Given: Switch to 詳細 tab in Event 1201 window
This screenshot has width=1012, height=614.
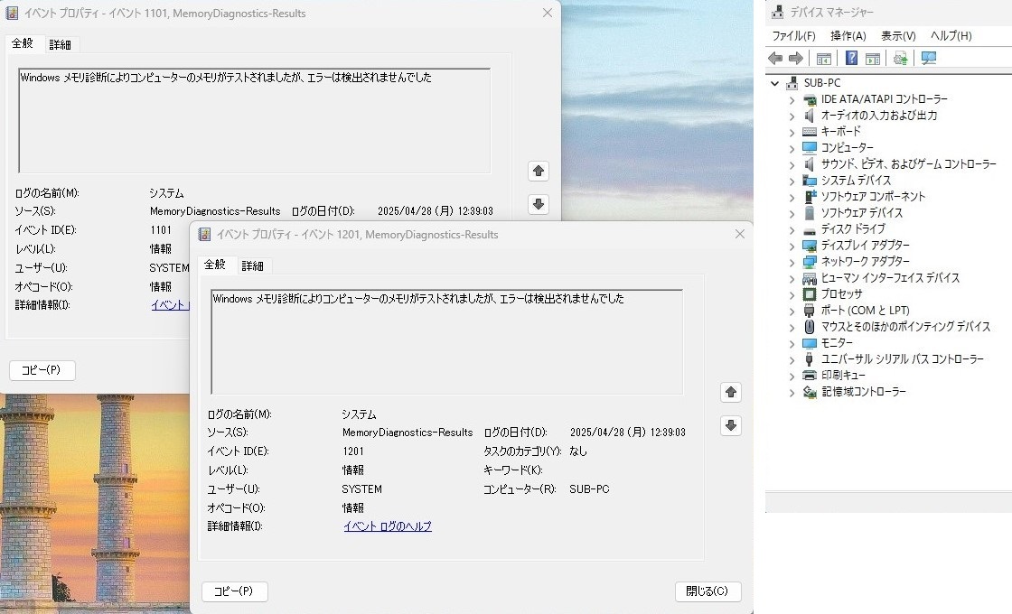Looking at the screenshot, I should pyautogui.click(x=252, y=265).
